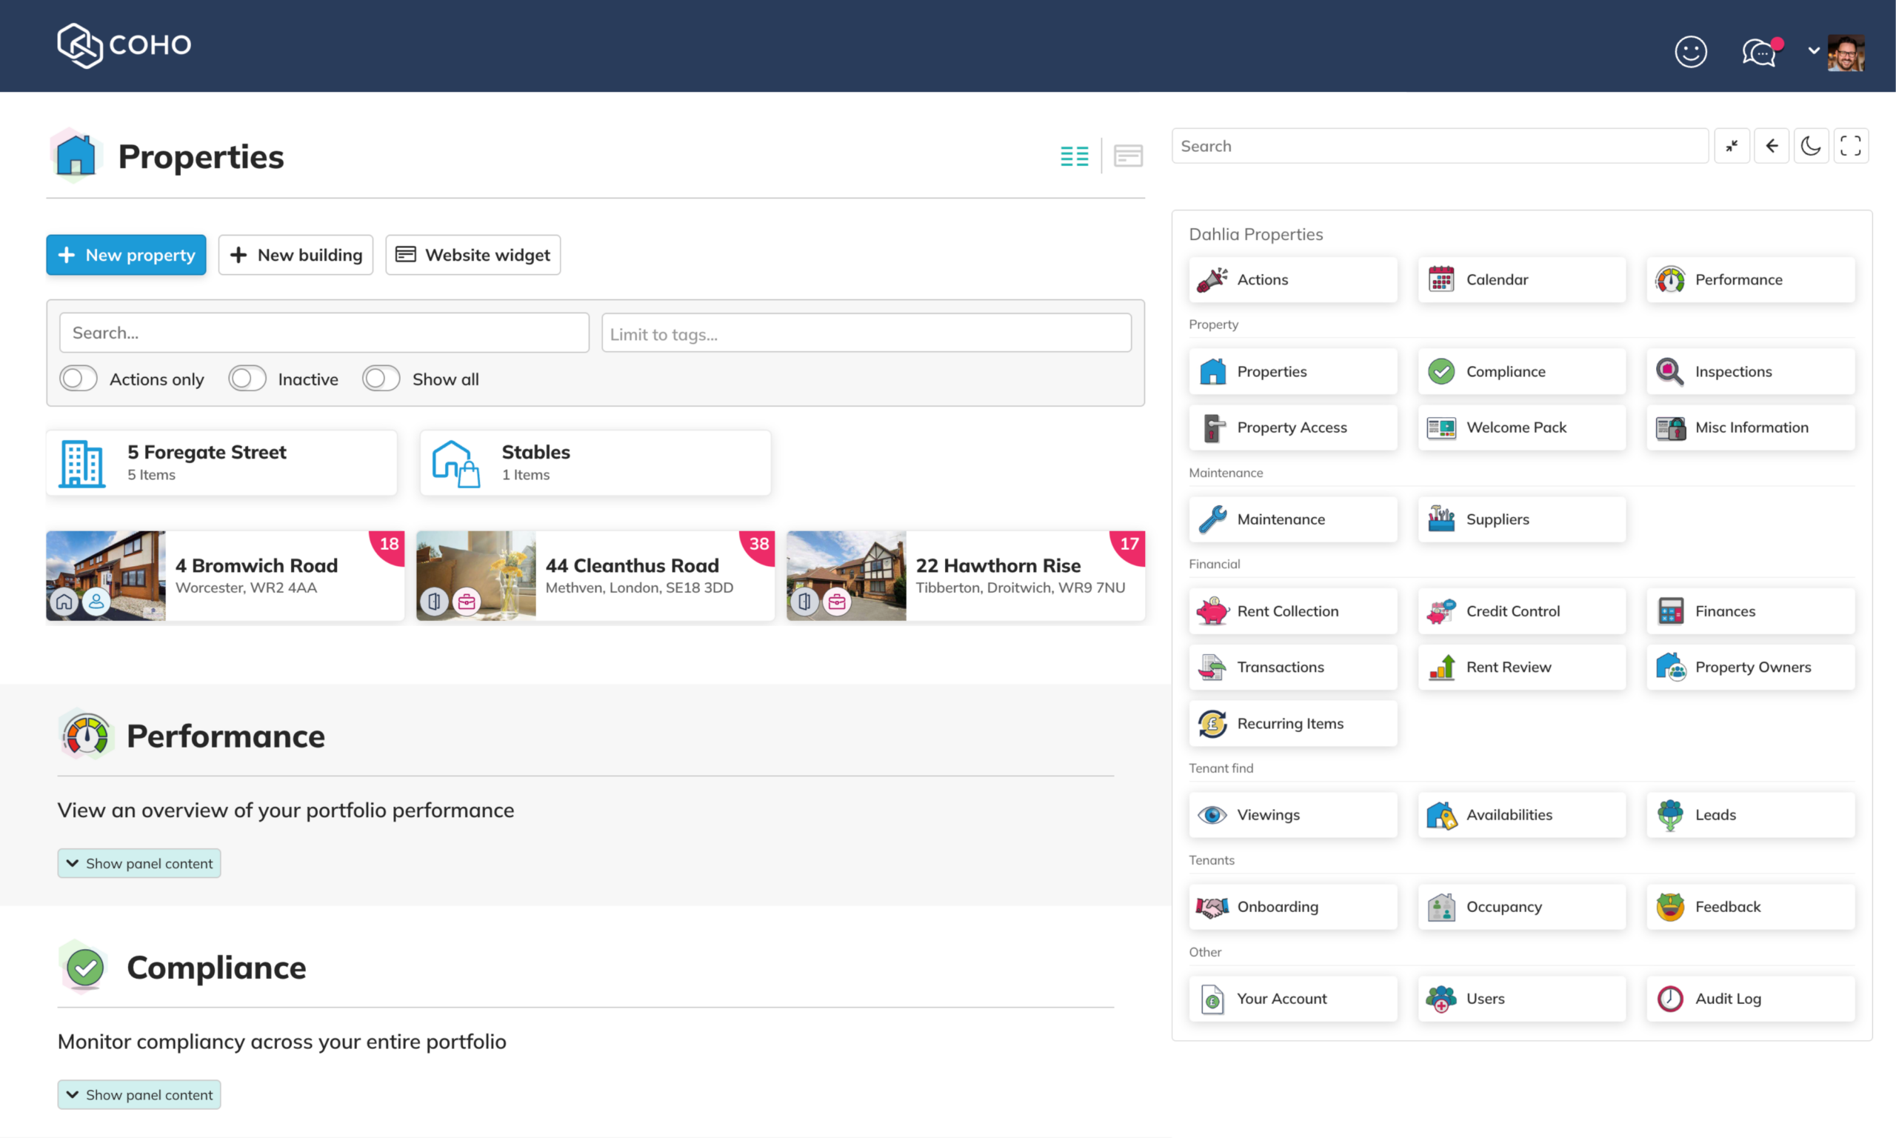Open Performance in the Dahlia Properties panel
Screen dimensions: 1896x1138
1750,280
